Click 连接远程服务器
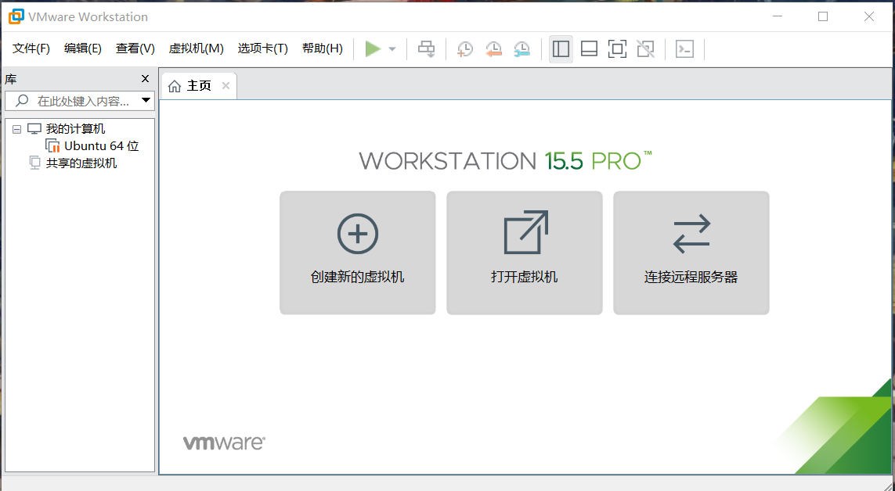 click(x=691, y=252)
